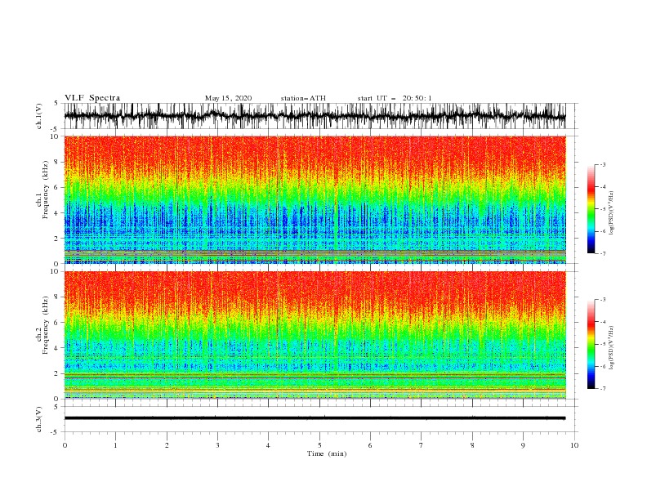Image resolution: width=647 pixels, height=500 pixels.
Task: Click the "9" tick on the time axis
Action: pos(523,445)
